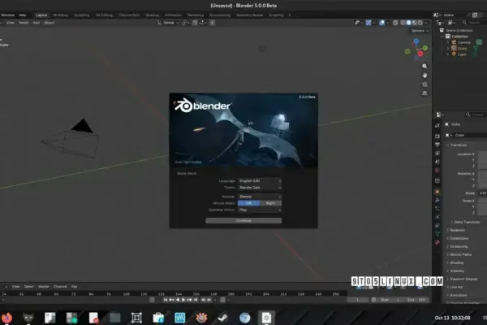
Task: Switch to the UV Editing workspace tab
Action: (x=104, y=15)
